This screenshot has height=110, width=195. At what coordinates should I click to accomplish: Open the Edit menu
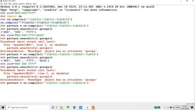coord(5,4)
